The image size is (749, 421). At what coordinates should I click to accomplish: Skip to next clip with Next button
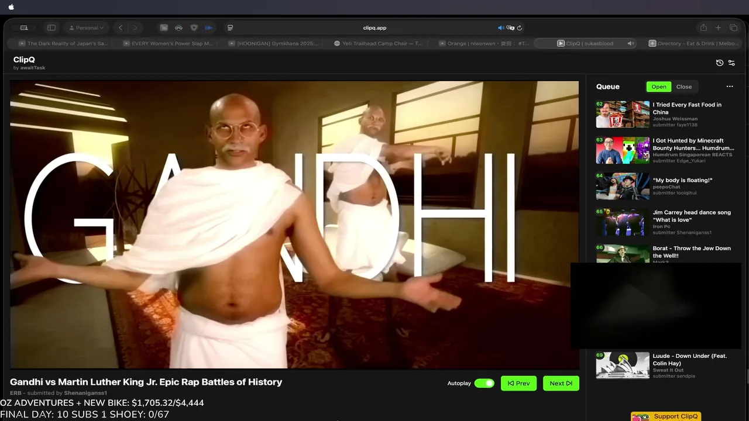(561, 384)
